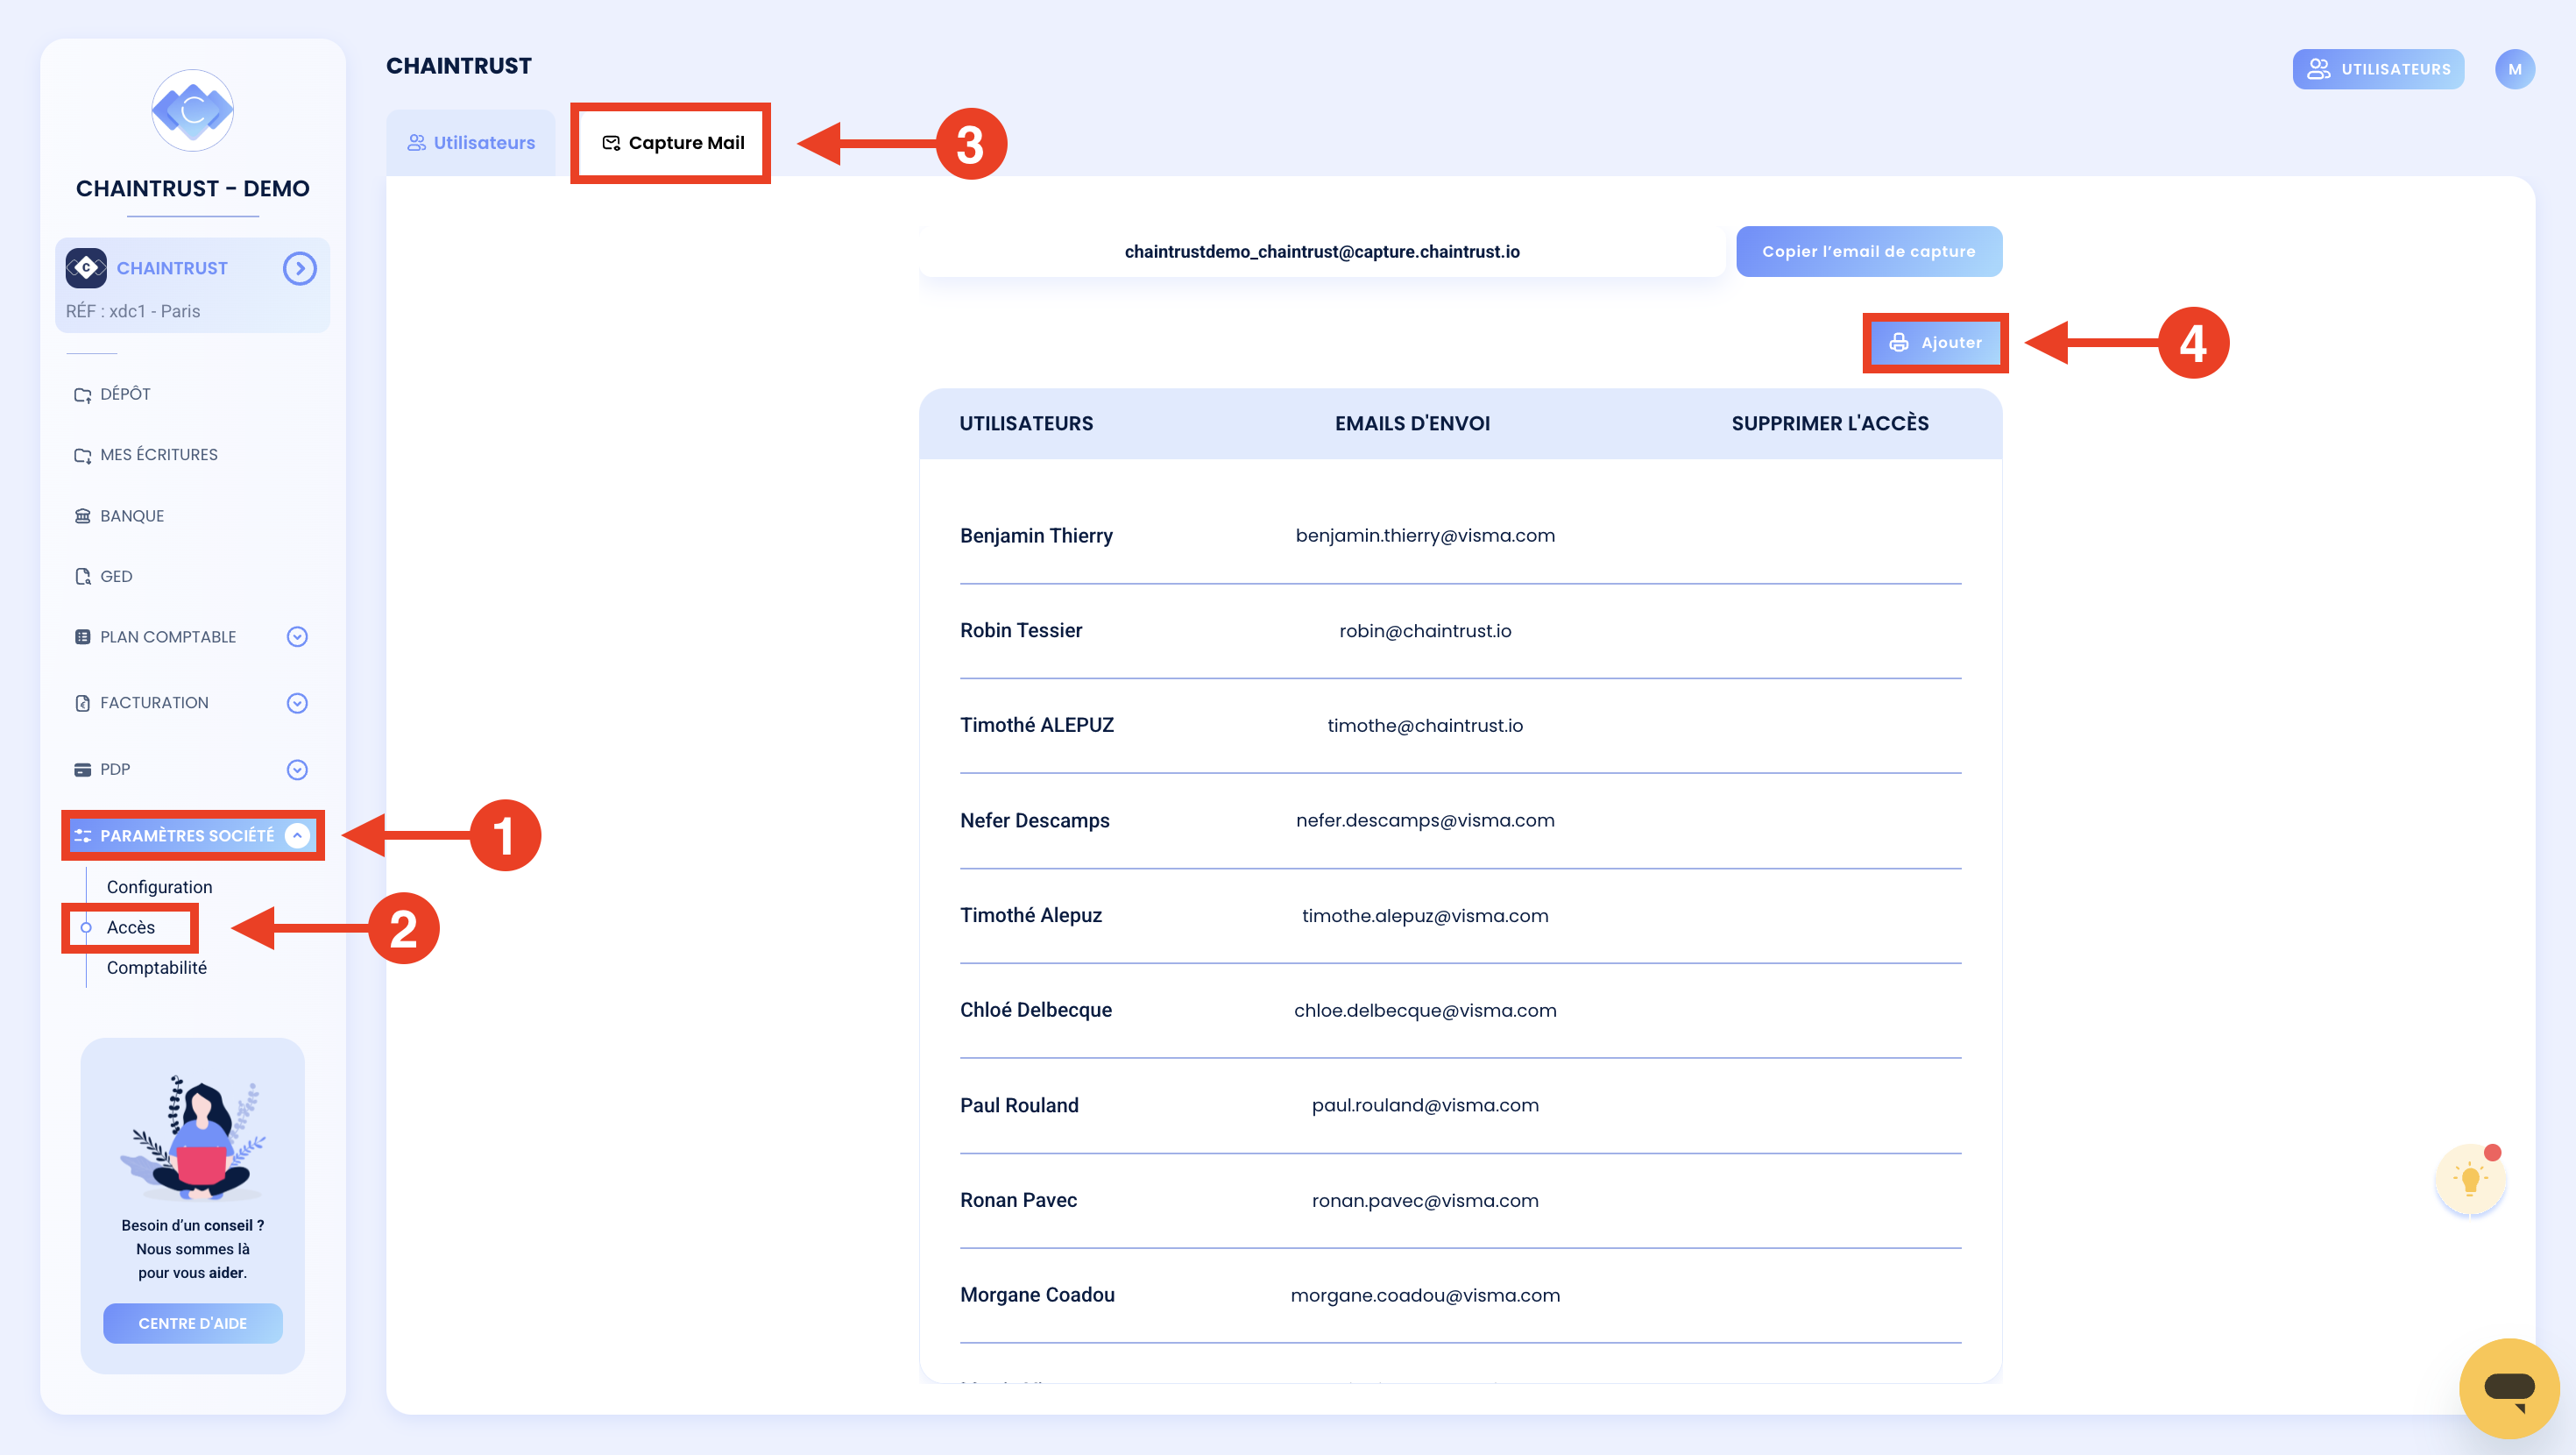Expand the FACTURATION chevron
Viewport: 2576px width, 1455px height.
(297, 702)
